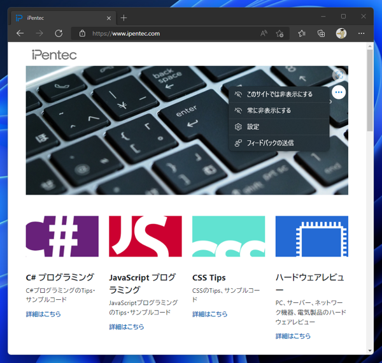Screen dimensions: 382x363
Task: Click 詳細はこちら under ハードウェアレビュー
Action: coord(293,336)
